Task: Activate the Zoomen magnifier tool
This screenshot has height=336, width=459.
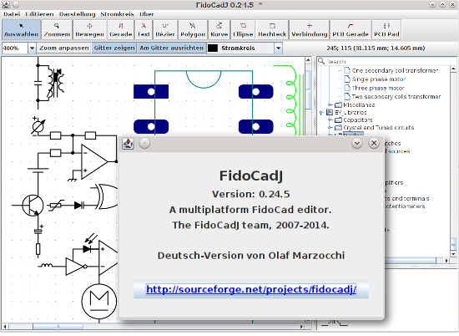Action: tap(57, 30)
